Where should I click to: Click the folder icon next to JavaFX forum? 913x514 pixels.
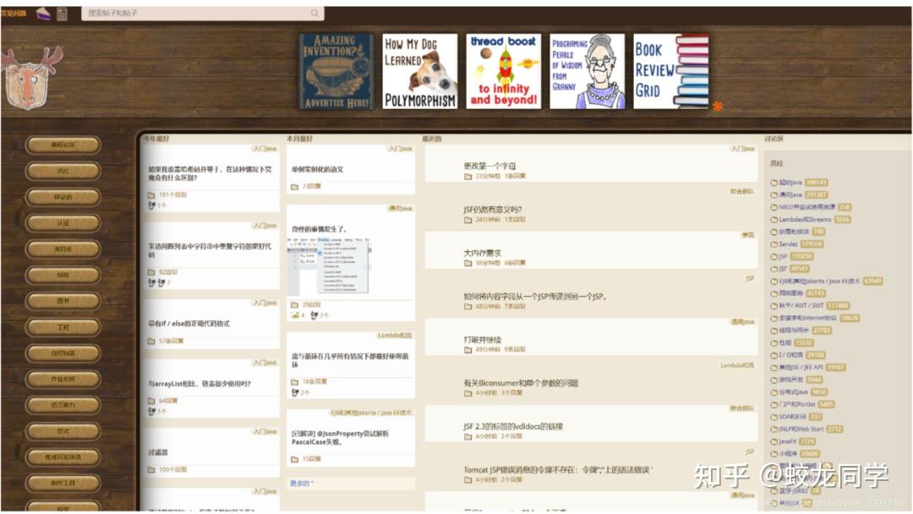pos(774,440)
